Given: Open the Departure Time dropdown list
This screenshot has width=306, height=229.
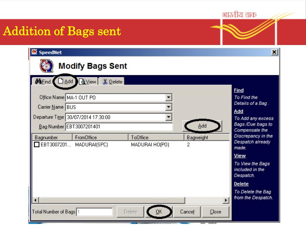Looking at the screenshot, I should (169, 117).
